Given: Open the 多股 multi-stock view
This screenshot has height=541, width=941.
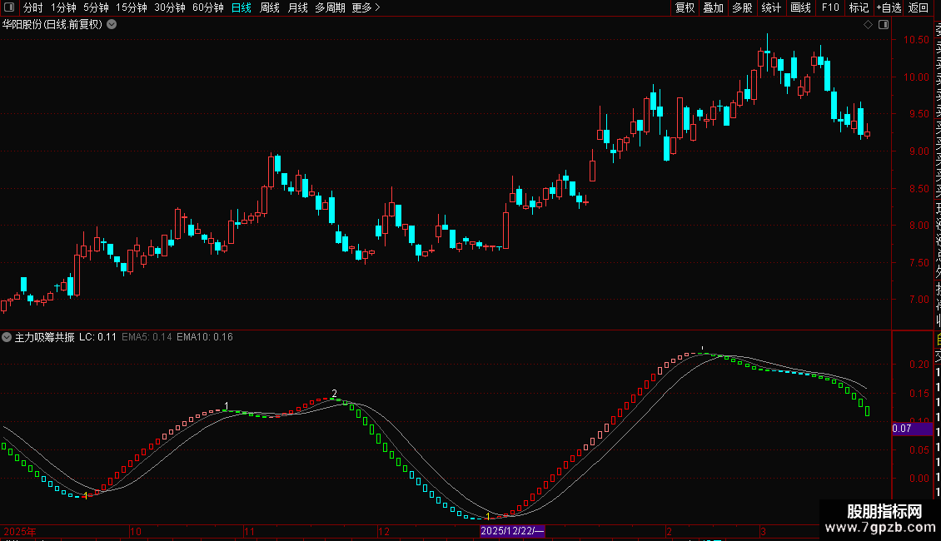Looking at the screenshot, I should [742, 7].
